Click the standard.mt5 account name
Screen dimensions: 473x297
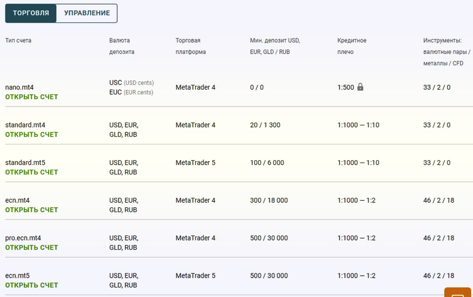click(25, 163)
